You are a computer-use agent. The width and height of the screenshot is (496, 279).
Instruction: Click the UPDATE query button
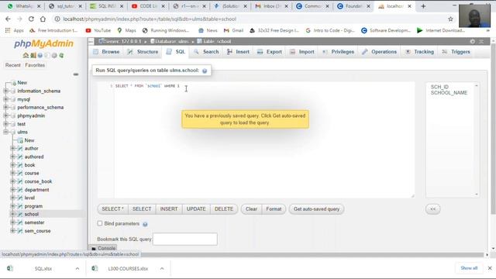[196, 209]
